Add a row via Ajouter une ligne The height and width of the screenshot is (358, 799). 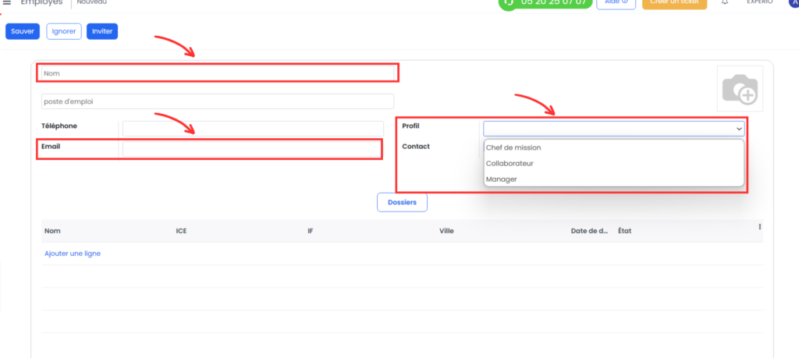(x=73, y=253)
